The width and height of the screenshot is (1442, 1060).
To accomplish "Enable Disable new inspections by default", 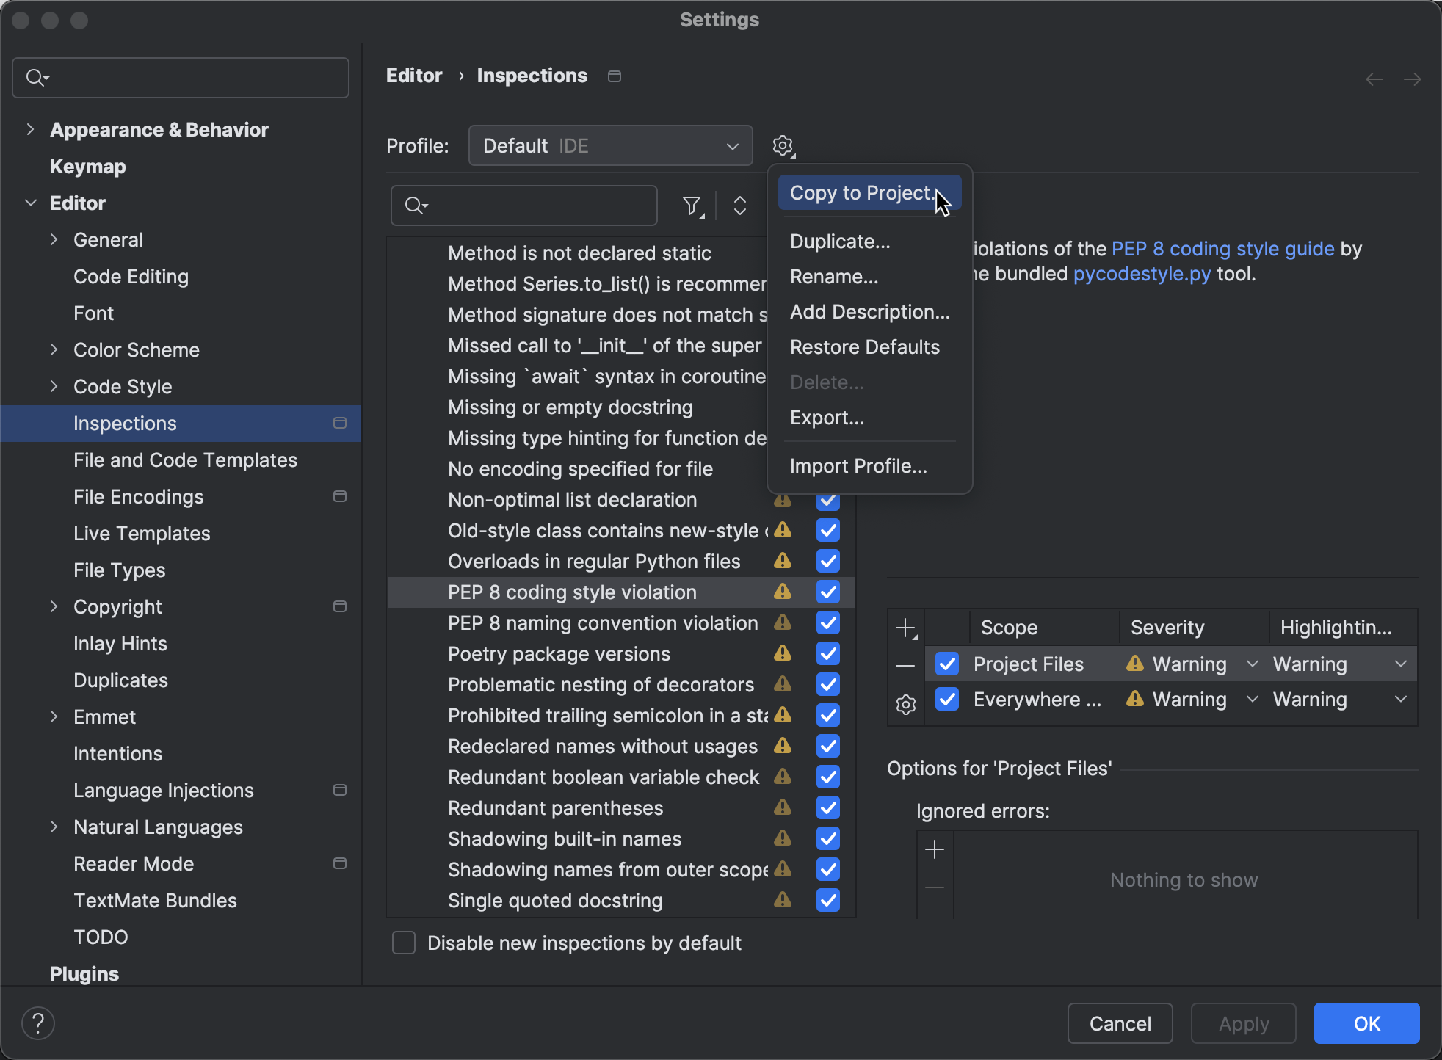I will (403, 943).
